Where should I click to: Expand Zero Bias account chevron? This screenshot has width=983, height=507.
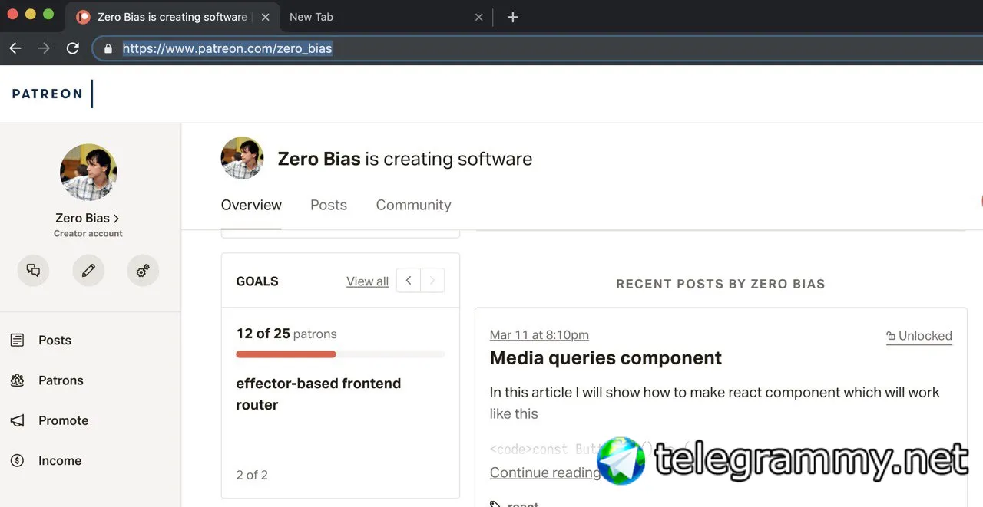(116, 219)
